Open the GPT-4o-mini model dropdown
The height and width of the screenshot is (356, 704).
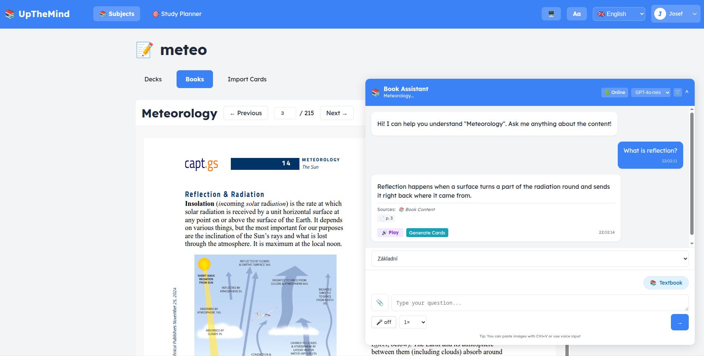(650, 93)
